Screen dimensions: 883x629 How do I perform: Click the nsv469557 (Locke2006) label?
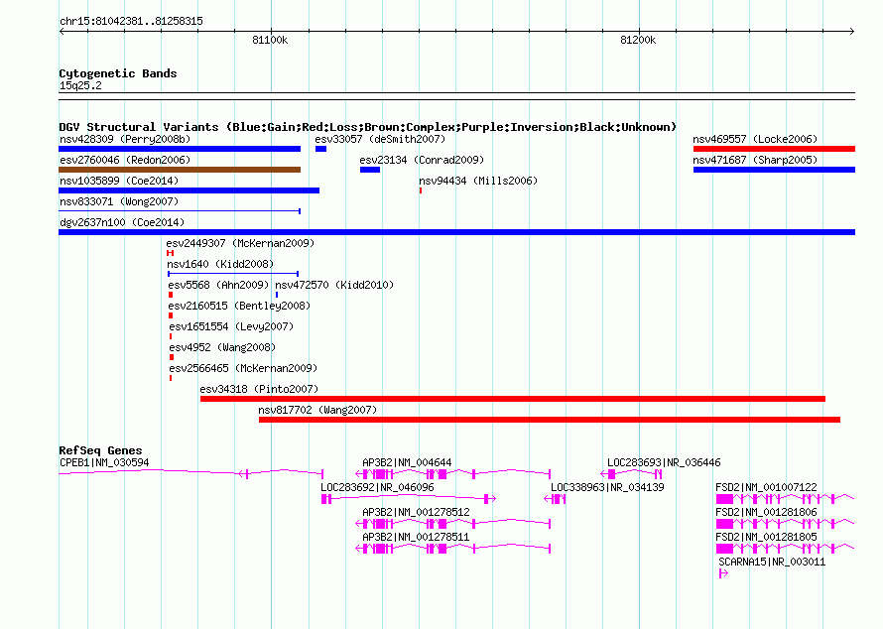pyautogui.click(x=755, y=139)
